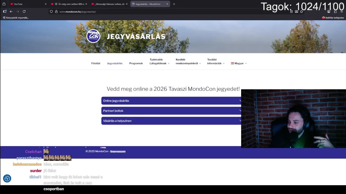This screenshot has height=194, width=346.
Task: Open the Magyar language dropdown
Action: [239, 63]
